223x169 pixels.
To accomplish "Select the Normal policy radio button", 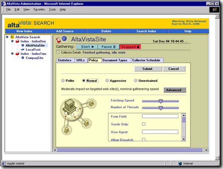I will pyautogui.click(x=84, y=81).
